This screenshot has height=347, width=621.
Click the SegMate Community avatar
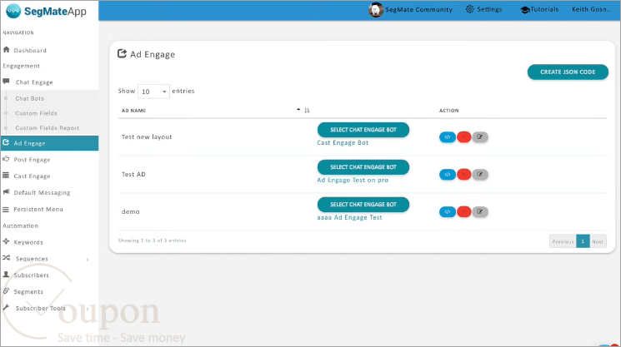click(x=375, y=10)
